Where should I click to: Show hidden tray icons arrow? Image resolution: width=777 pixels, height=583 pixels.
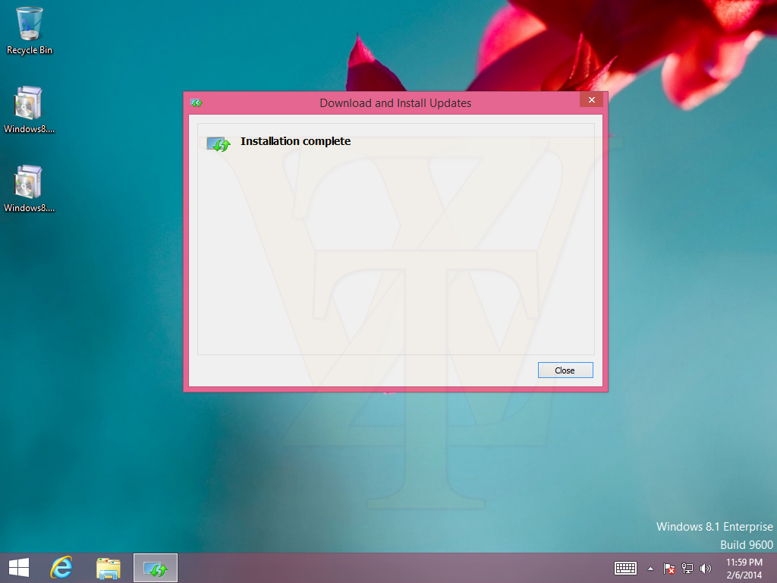pyautogui.click(x=650, y=569)
